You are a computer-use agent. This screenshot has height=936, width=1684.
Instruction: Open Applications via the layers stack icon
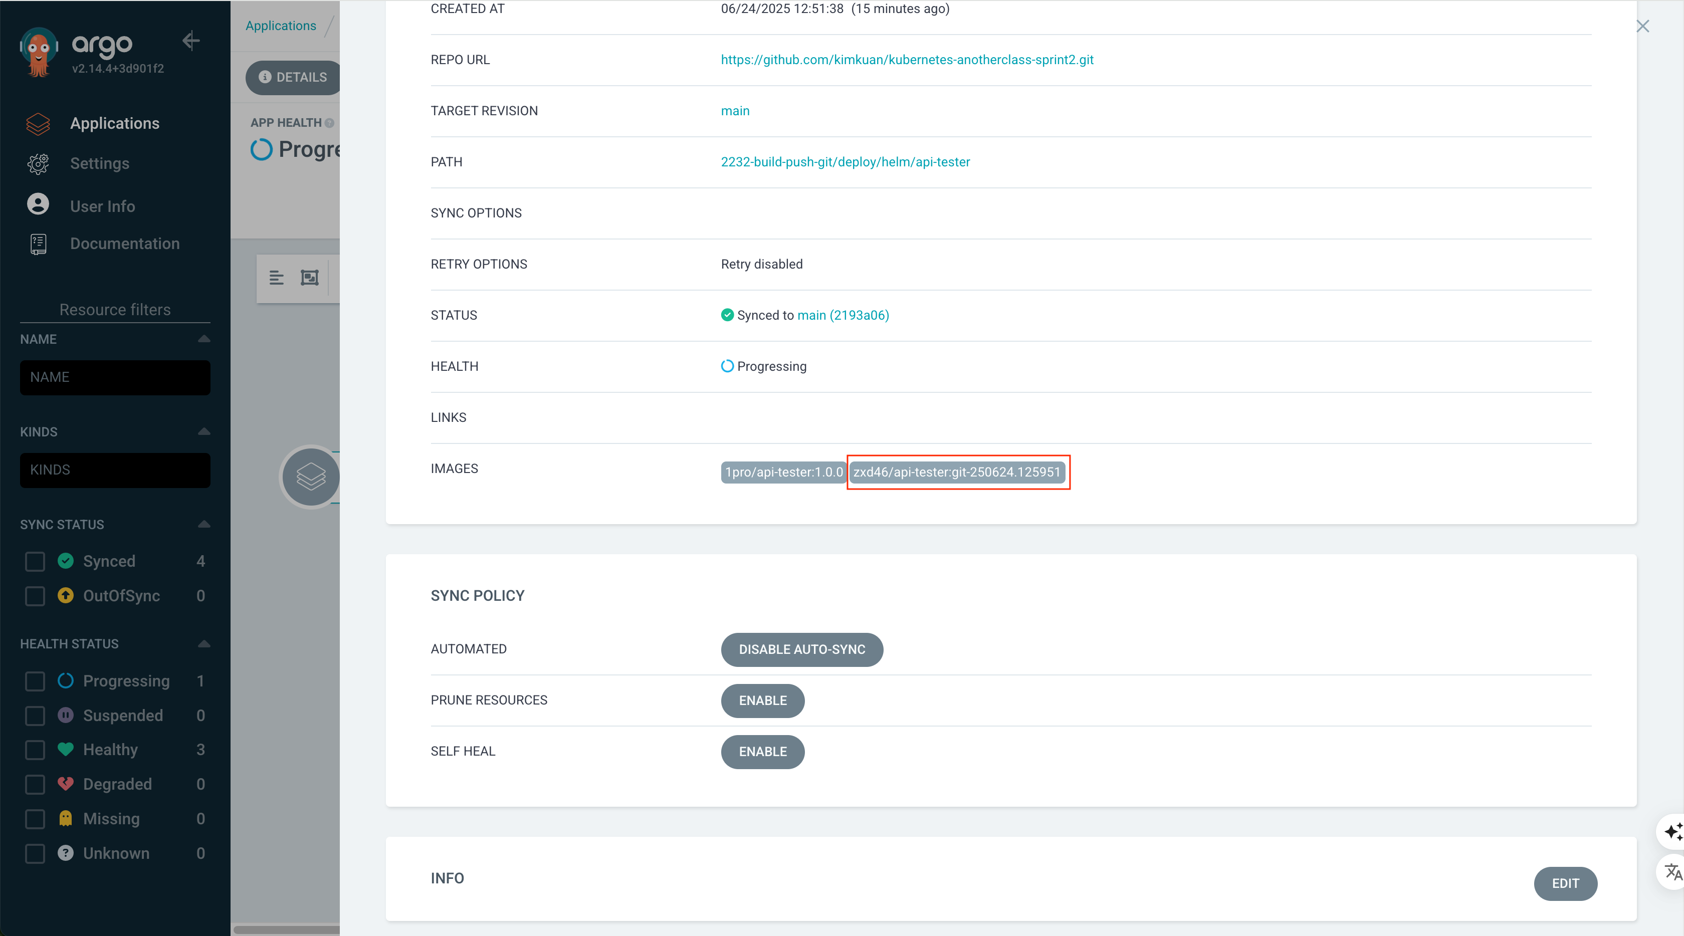click(x=38, y=124)
